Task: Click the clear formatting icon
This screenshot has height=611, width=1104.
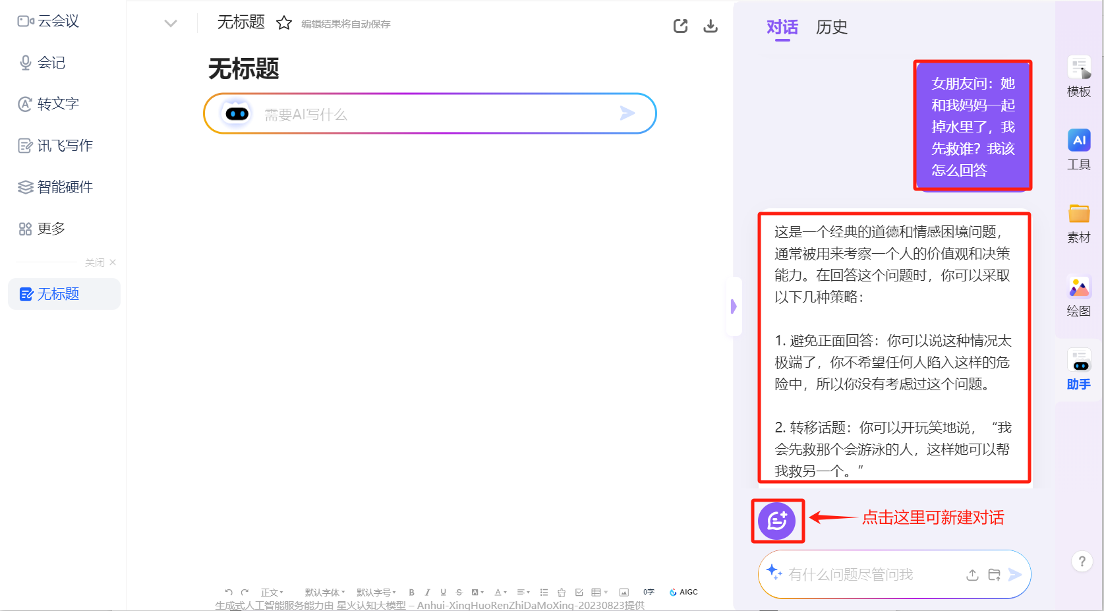Action: 562,592
